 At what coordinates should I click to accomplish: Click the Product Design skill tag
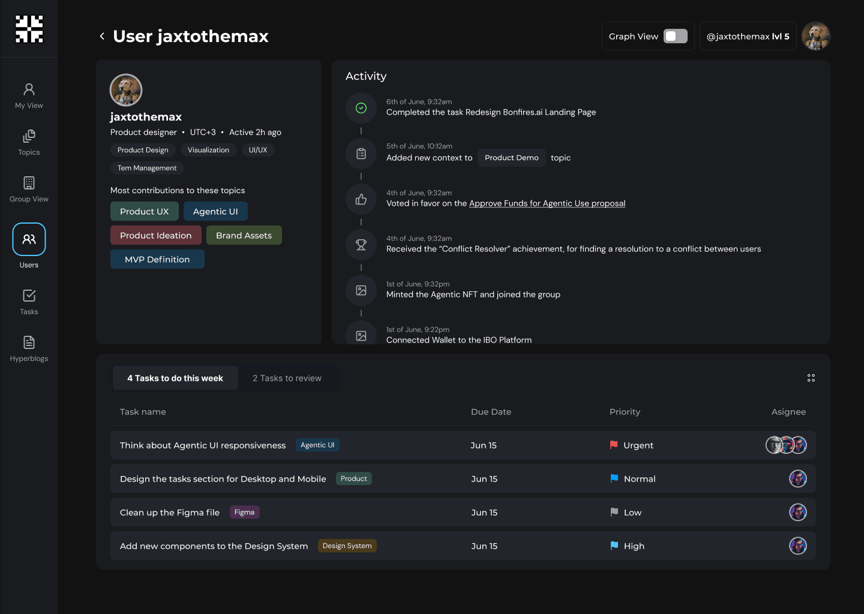pos(143,150)
